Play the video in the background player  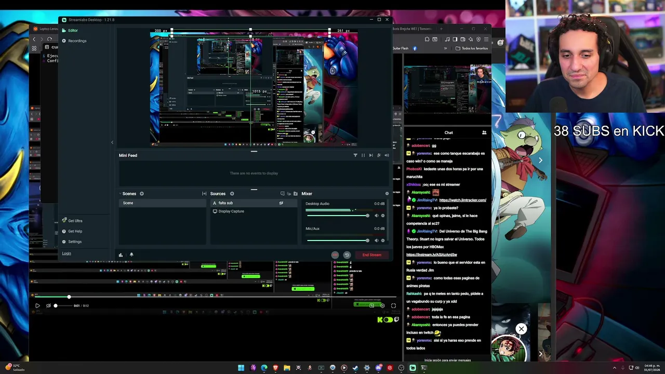pyautogui.click(x=37, y=306)
